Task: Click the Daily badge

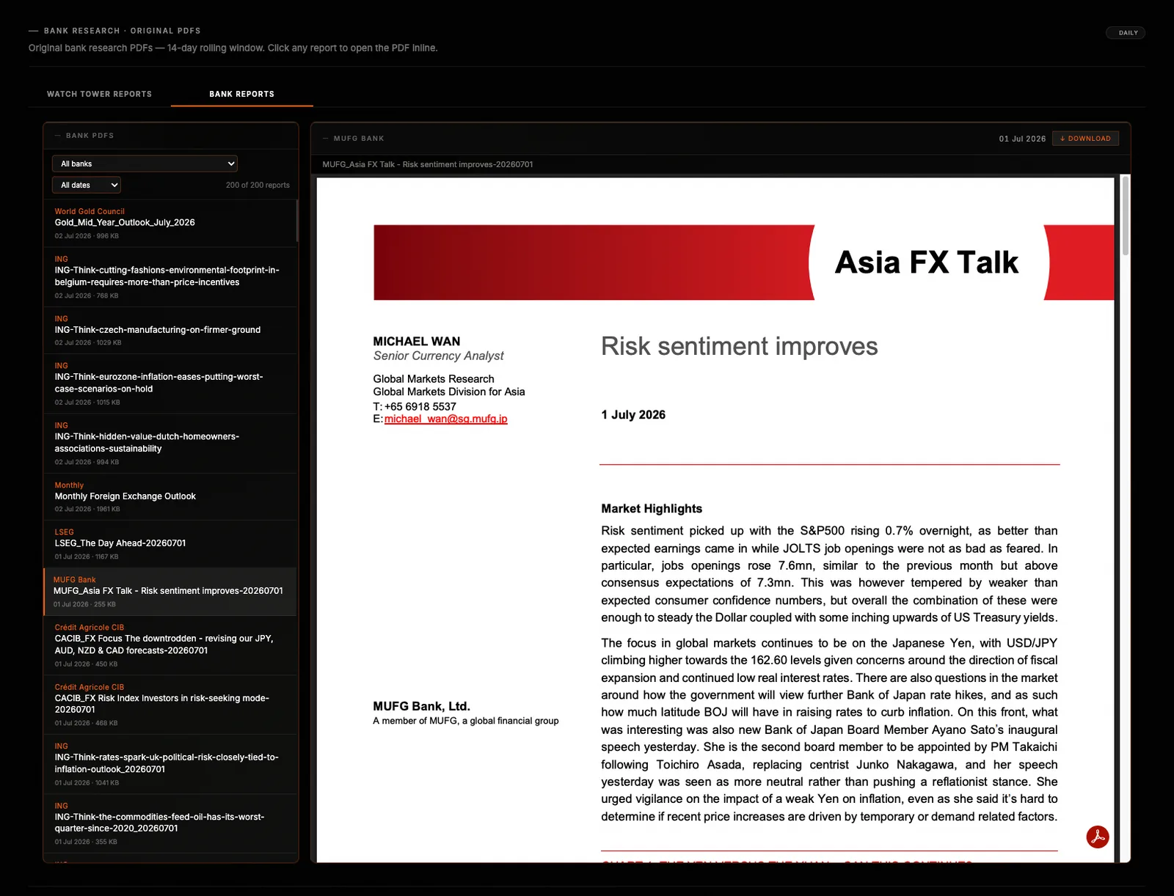Action: [x=1126, y=33]
